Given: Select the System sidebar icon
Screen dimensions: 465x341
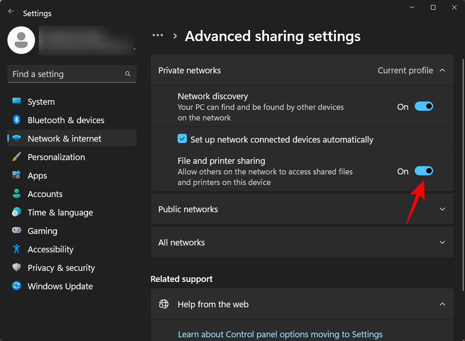Looking at the screenshot, I should 17,102.
